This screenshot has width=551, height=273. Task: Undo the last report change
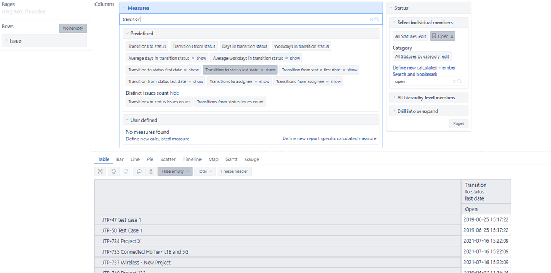114,171
